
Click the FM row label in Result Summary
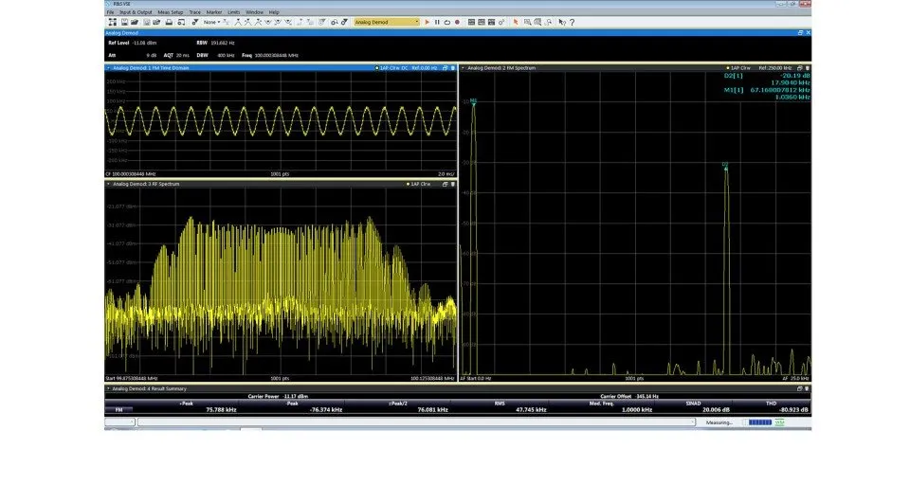[x=119, y=409]
